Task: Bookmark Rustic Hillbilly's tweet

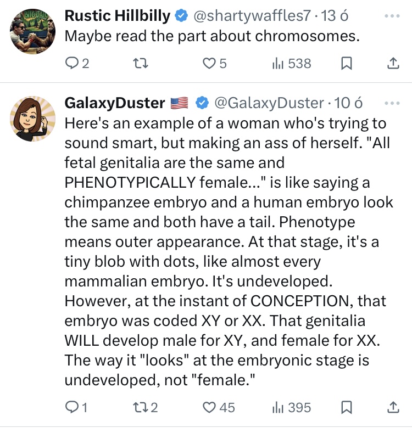Action: 347,64
